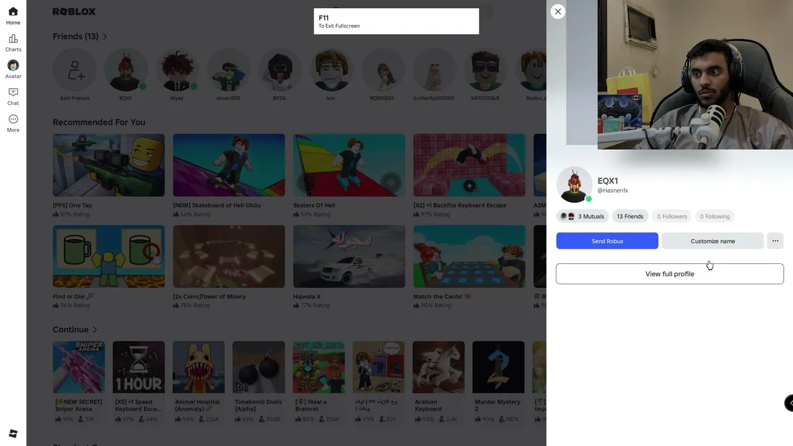Click the "@Hasnen1x" username text
793x446 pixels.
click(613, 191)
